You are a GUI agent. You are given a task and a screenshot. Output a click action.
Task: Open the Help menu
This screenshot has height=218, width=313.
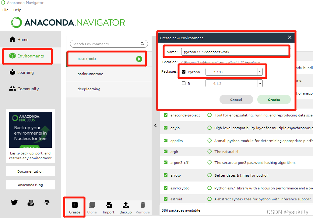coord(17,10)
